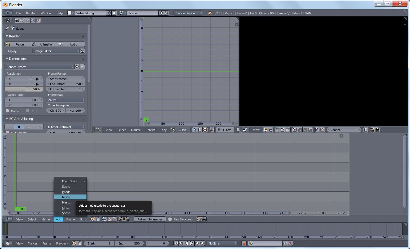Click the new window icon beside Image Editor
Image resolution: width=410 pixels, height=249 pixels.
tap(82, 51)
